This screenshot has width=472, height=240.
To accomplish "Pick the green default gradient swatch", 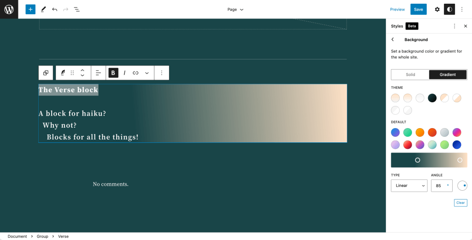I will coord(407,132).
